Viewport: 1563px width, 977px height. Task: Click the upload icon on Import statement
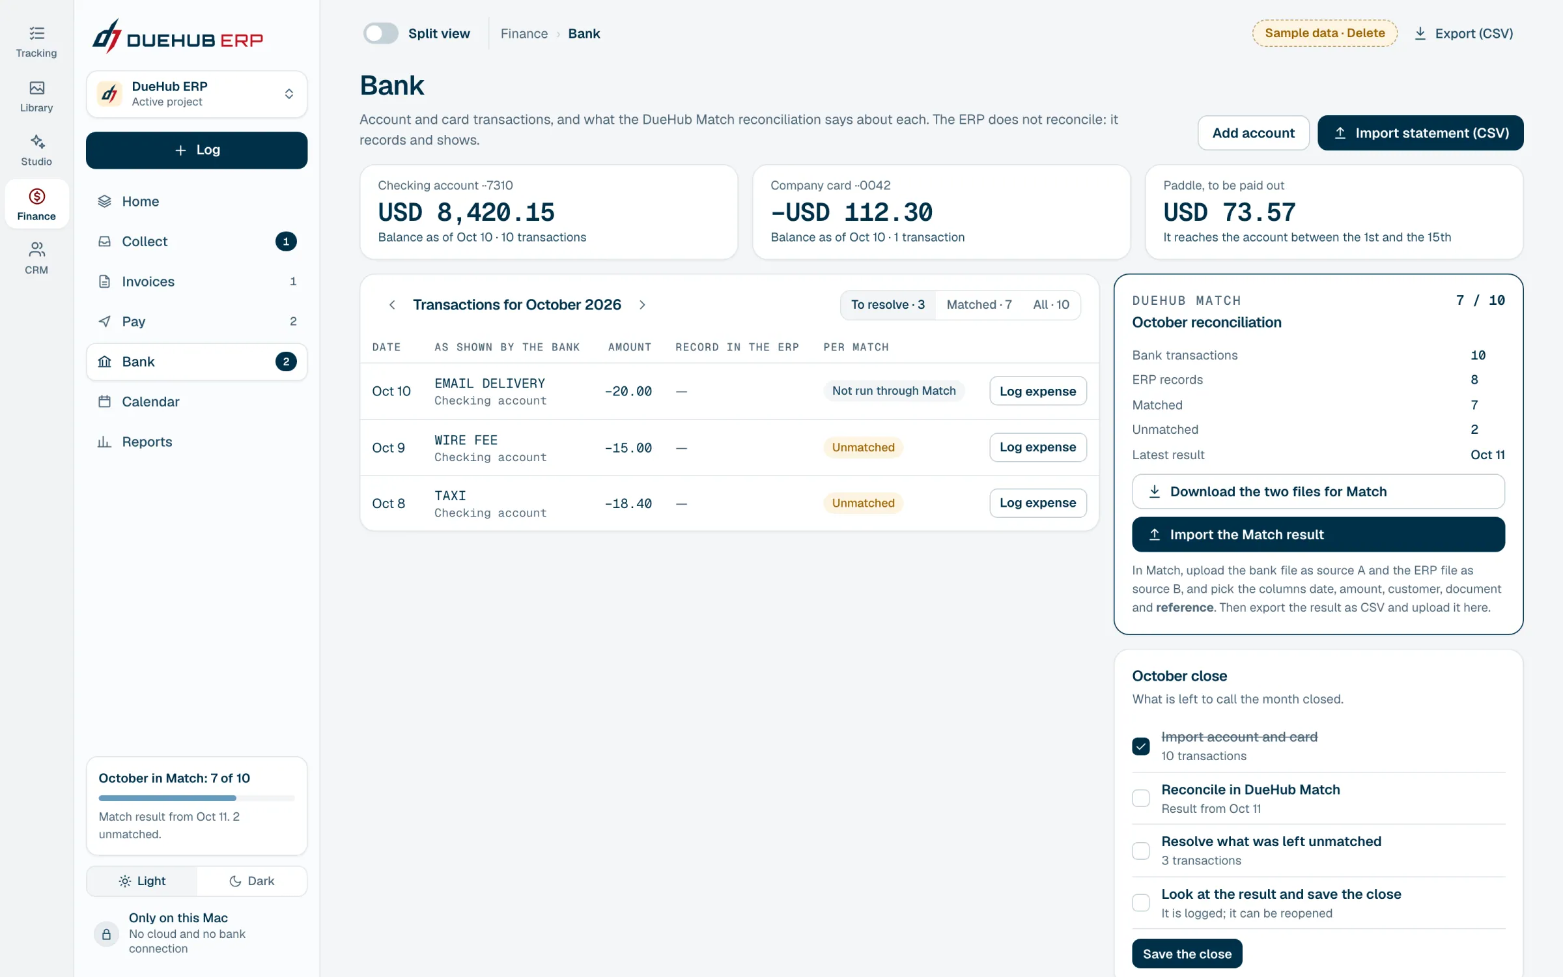coord(1340,133)
